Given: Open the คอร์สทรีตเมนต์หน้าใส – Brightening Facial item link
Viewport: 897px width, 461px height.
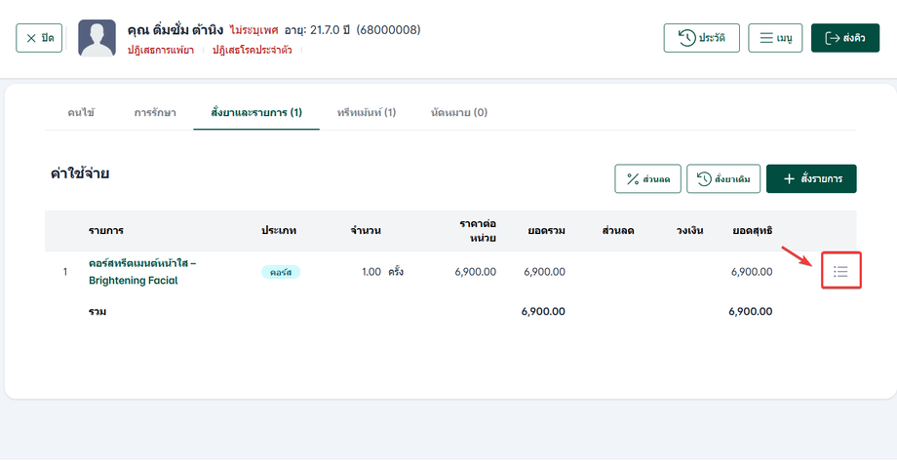Looking at the screenshot, I should point(142,272).
